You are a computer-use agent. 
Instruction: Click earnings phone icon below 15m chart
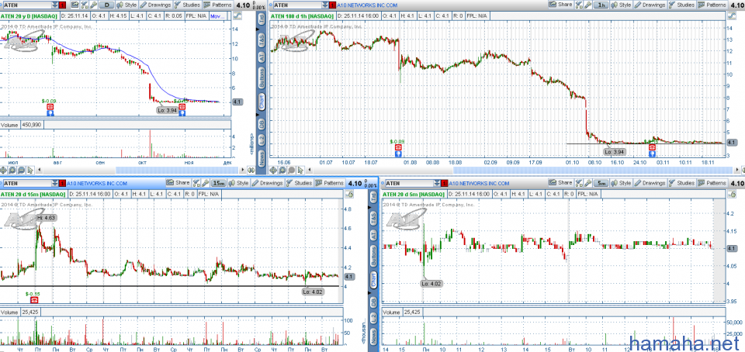pos(33,300)
